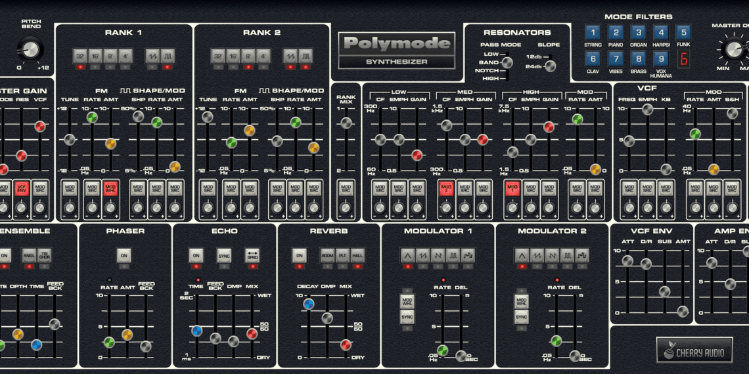
Task: Choose Modulator 1 sample-and-hold random waveform
Action: 468,256
